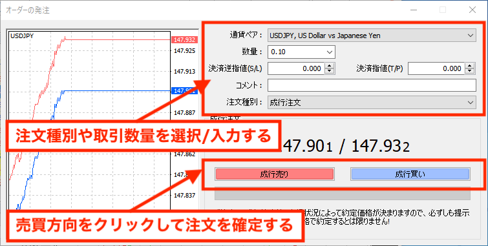
Task: Click the red 147.932 ask price label
Action: click(x=184, y=40)
